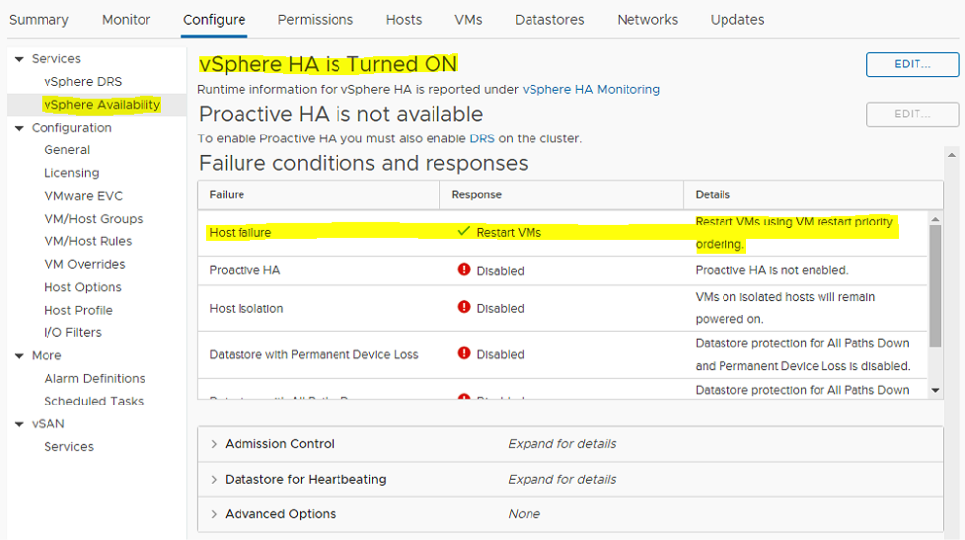
Task: Click Edit button for vSphere HA
Action: pos(912,64)
